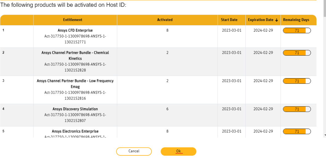Select the Ansys CFD Enterprise entitlement row
The height and width of the screenshot is (160, 326).
75,30
